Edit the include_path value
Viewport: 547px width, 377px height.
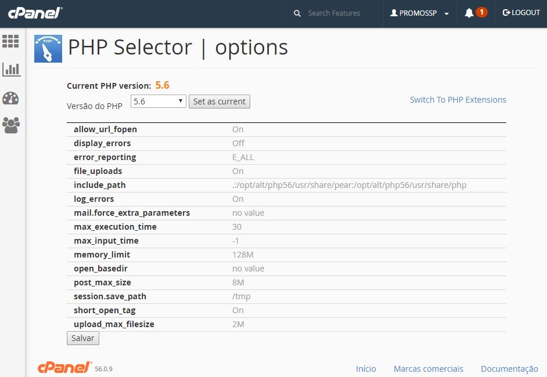[349, 185]
